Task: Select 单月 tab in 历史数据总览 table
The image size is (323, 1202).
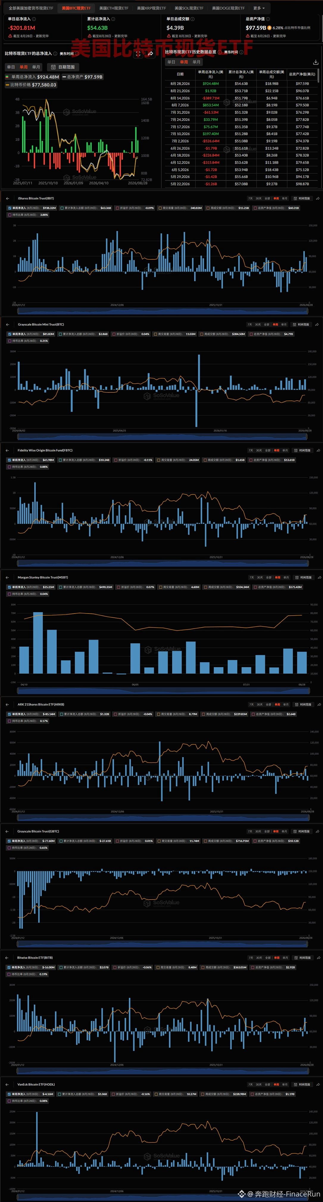Action: (196, 62)
